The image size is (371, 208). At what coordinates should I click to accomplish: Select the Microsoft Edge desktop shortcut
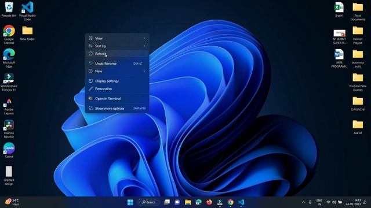click(9, 58)
